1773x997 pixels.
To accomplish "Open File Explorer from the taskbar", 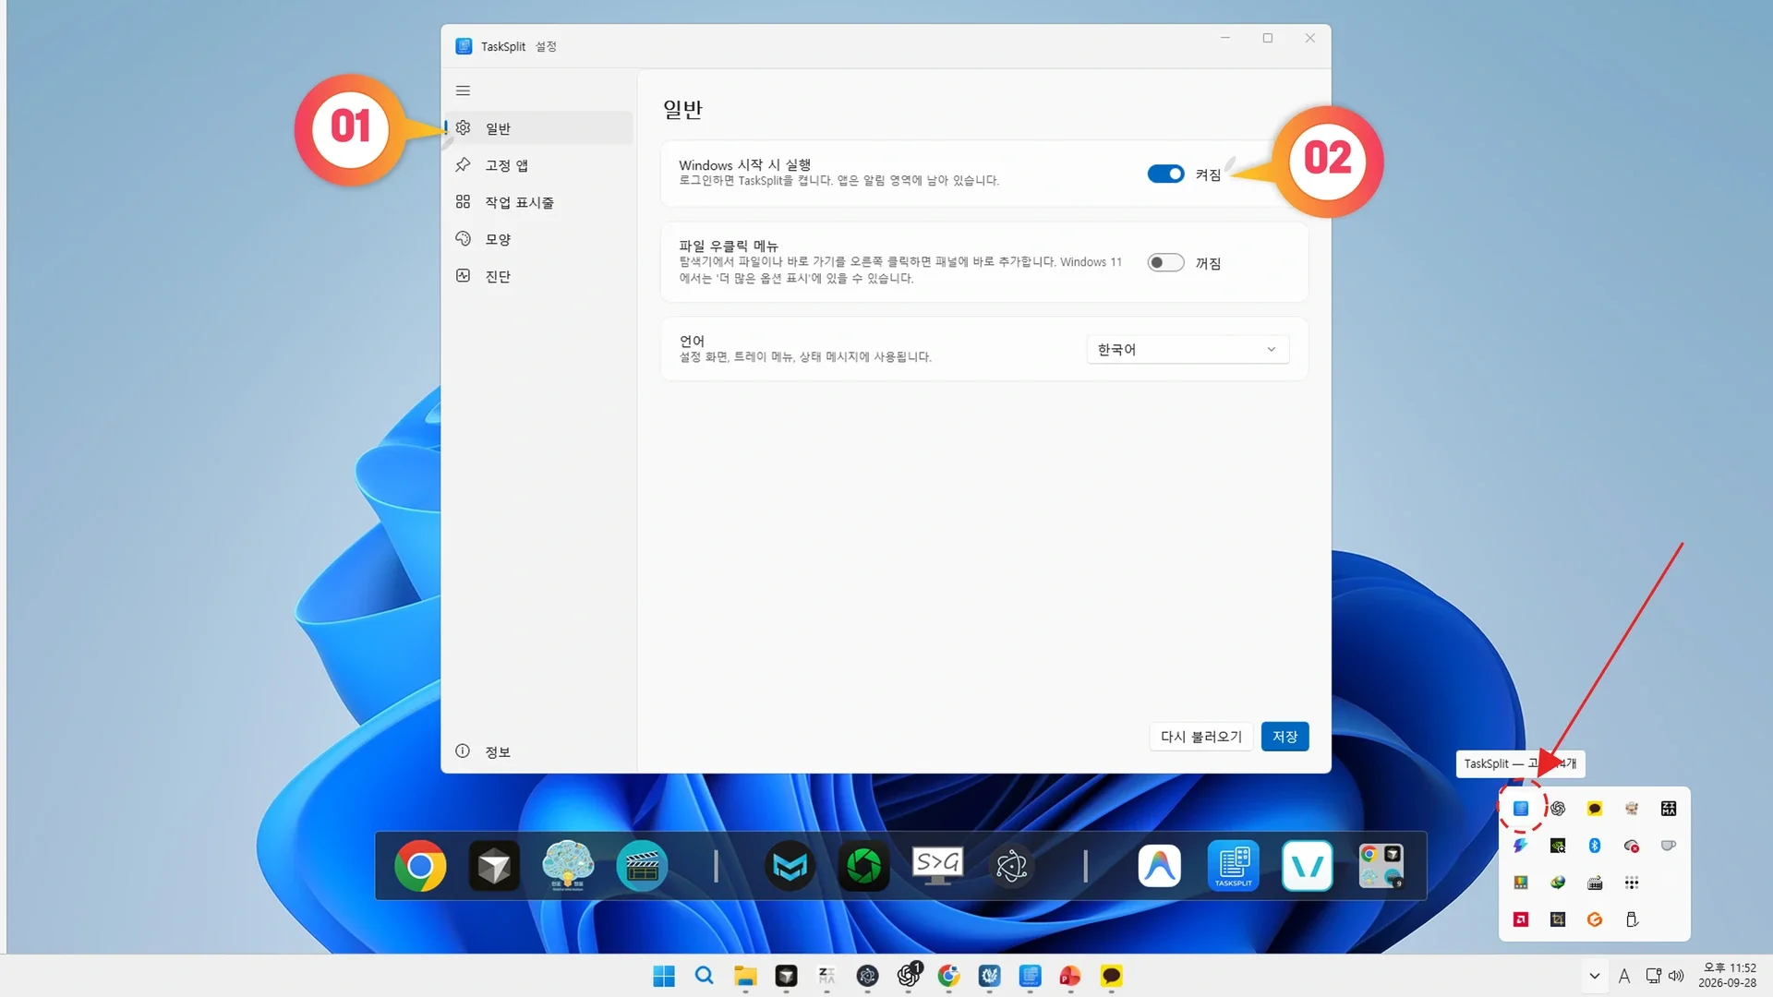I will (x=745, y=976).
